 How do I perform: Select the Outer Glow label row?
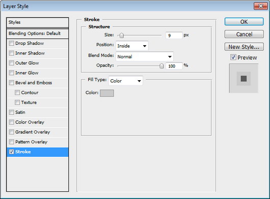point(27,63)
